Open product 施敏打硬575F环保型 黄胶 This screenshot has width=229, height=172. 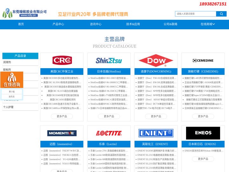(204, 87)
